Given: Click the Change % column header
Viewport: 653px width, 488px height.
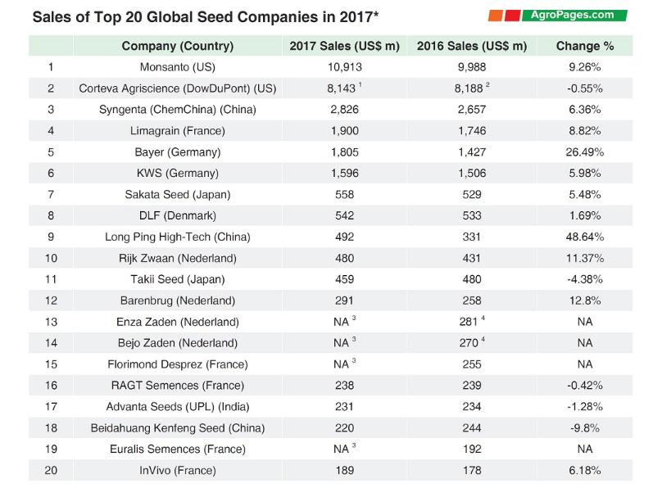Looking at the screenshot, I should pos(584,46).
